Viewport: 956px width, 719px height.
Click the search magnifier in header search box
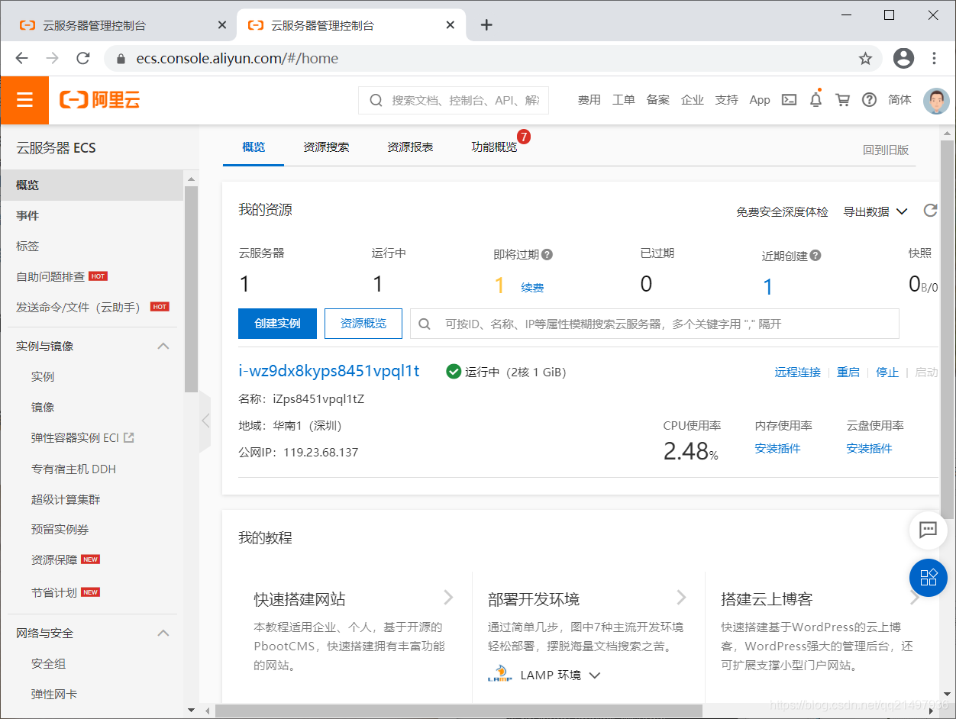[x=376, y=100]
